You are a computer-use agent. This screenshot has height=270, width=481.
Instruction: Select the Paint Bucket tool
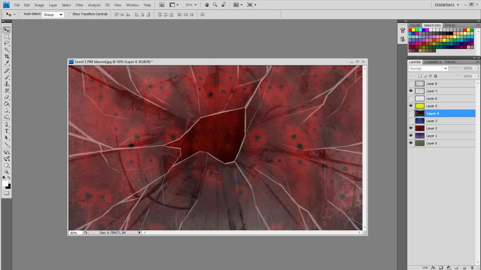(x=7, y=104)
